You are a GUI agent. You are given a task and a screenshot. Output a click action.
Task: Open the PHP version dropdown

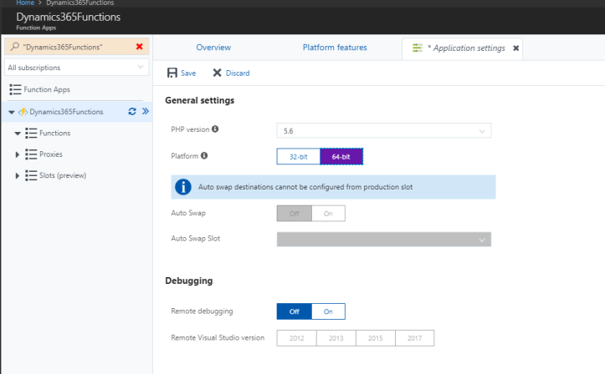click(384, 131)
